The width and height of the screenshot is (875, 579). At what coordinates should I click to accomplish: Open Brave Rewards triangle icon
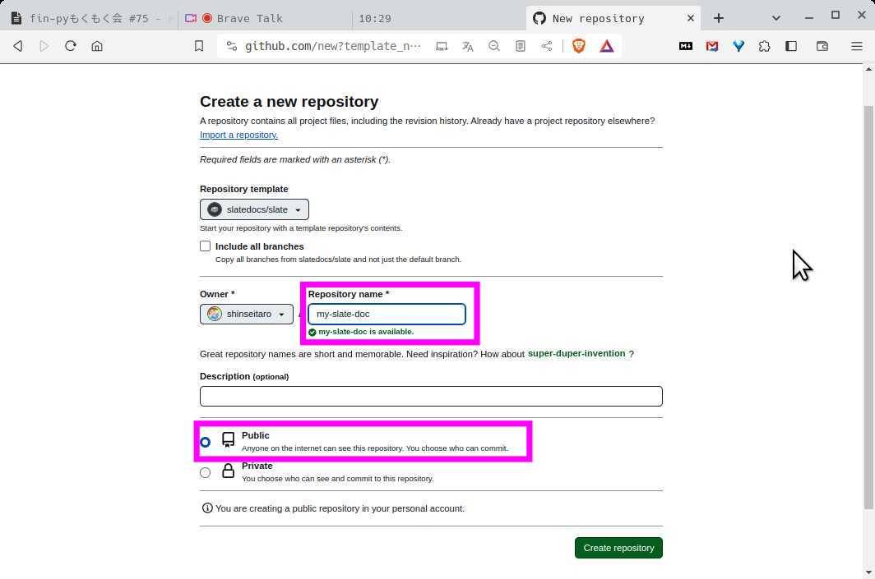[x=607, y=46]
